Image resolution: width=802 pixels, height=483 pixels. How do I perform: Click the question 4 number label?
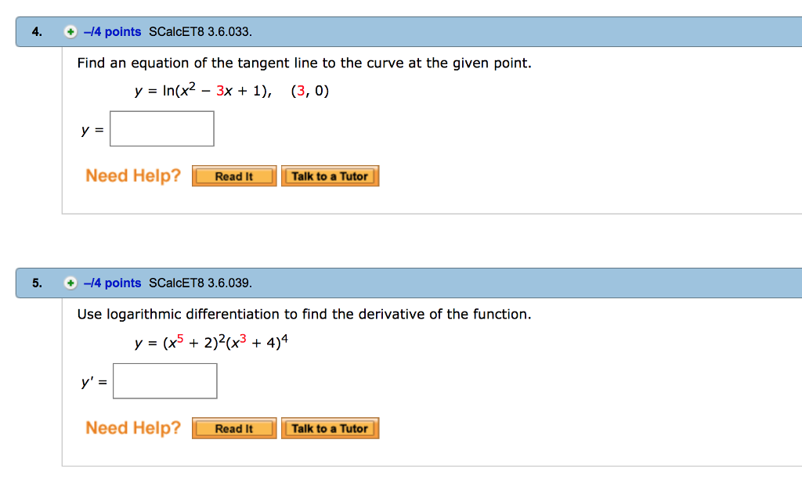(x=34, y=31)
